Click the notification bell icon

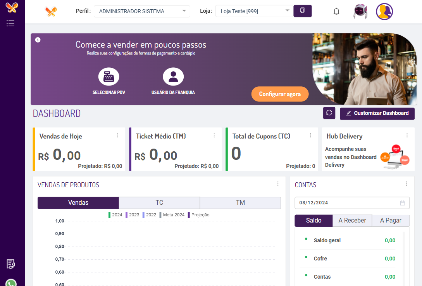point(336,12)
